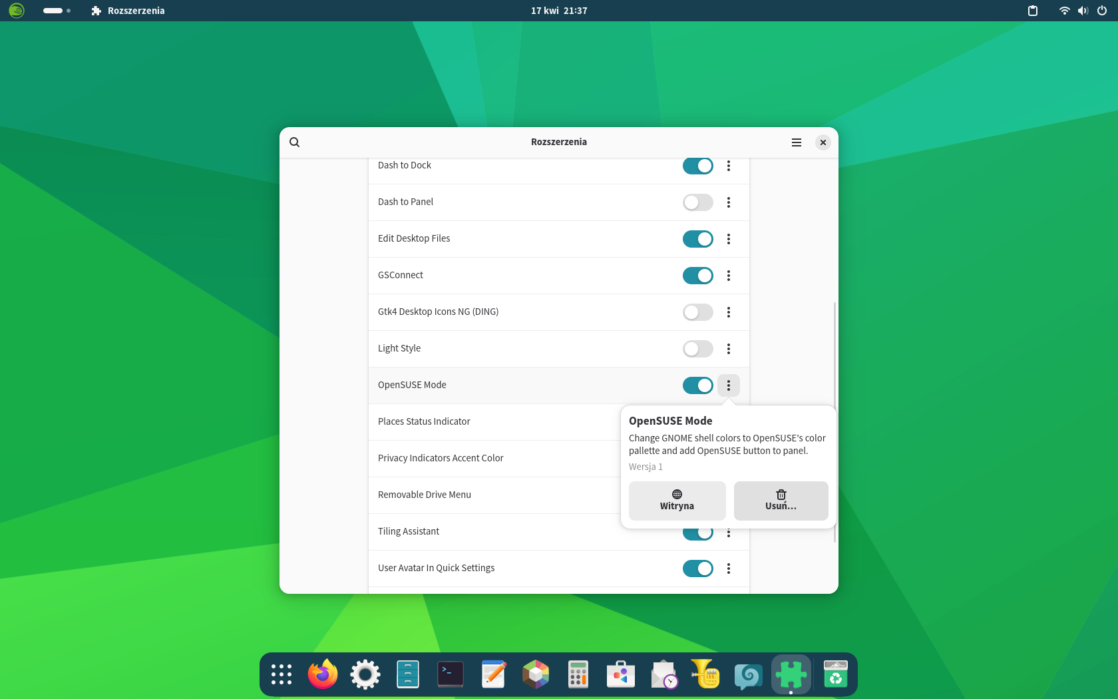Show more options for User Avatar In Quick Settings
The width and height of the screenshot is (1118, 699).
point(729,569)
